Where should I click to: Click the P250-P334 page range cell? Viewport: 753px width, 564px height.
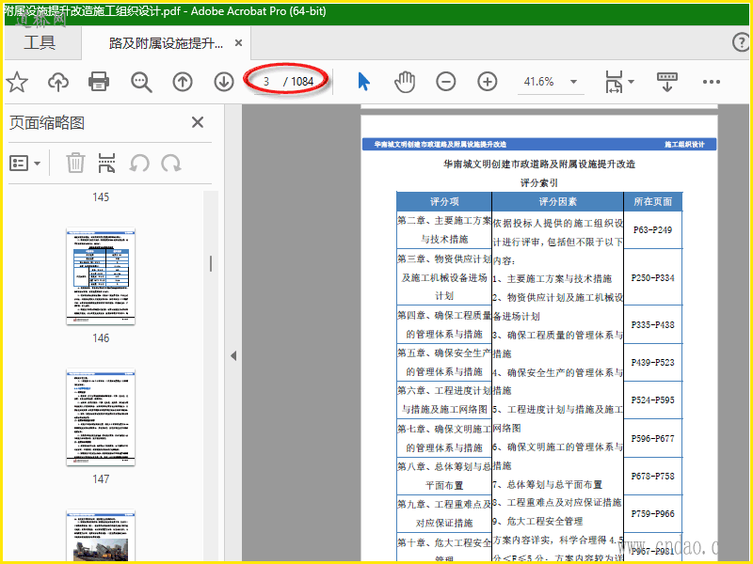coord(652,277)
